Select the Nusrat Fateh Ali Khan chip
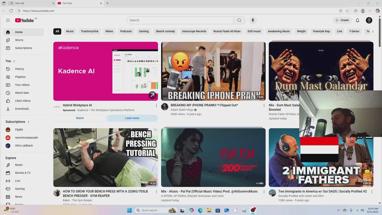Image resolution: width=382 pixels, height=215 pixels. click(x=227, y=31)
